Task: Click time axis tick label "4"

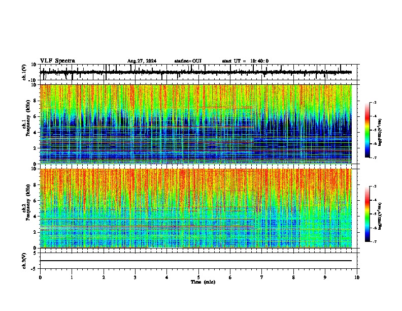Action: coord(167,277)
